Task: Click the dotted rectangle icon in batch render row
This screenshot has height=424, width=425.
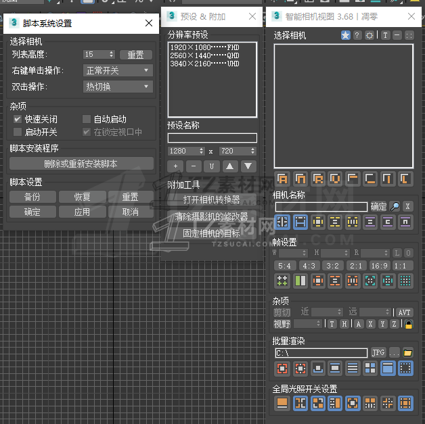Action: point(405,369)
